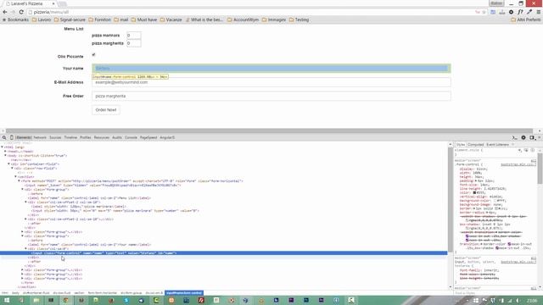Open the Event Listeners tab
This screenshot has width=543, height=305.
(498, 145)
